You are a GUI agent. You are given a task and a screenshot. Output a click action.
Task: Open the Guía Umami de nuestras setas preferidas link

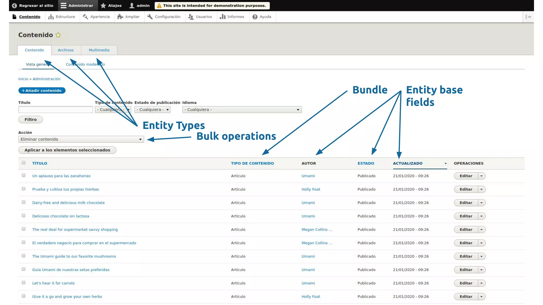pyautogui.click(x=71, y=270)
